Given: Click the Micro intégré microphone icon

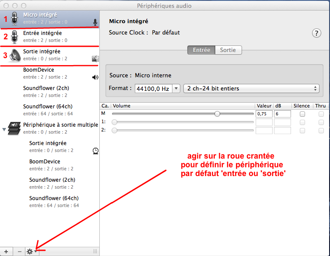Looking at the screenshot, I should pyautogui.click(x=15, y=18).
